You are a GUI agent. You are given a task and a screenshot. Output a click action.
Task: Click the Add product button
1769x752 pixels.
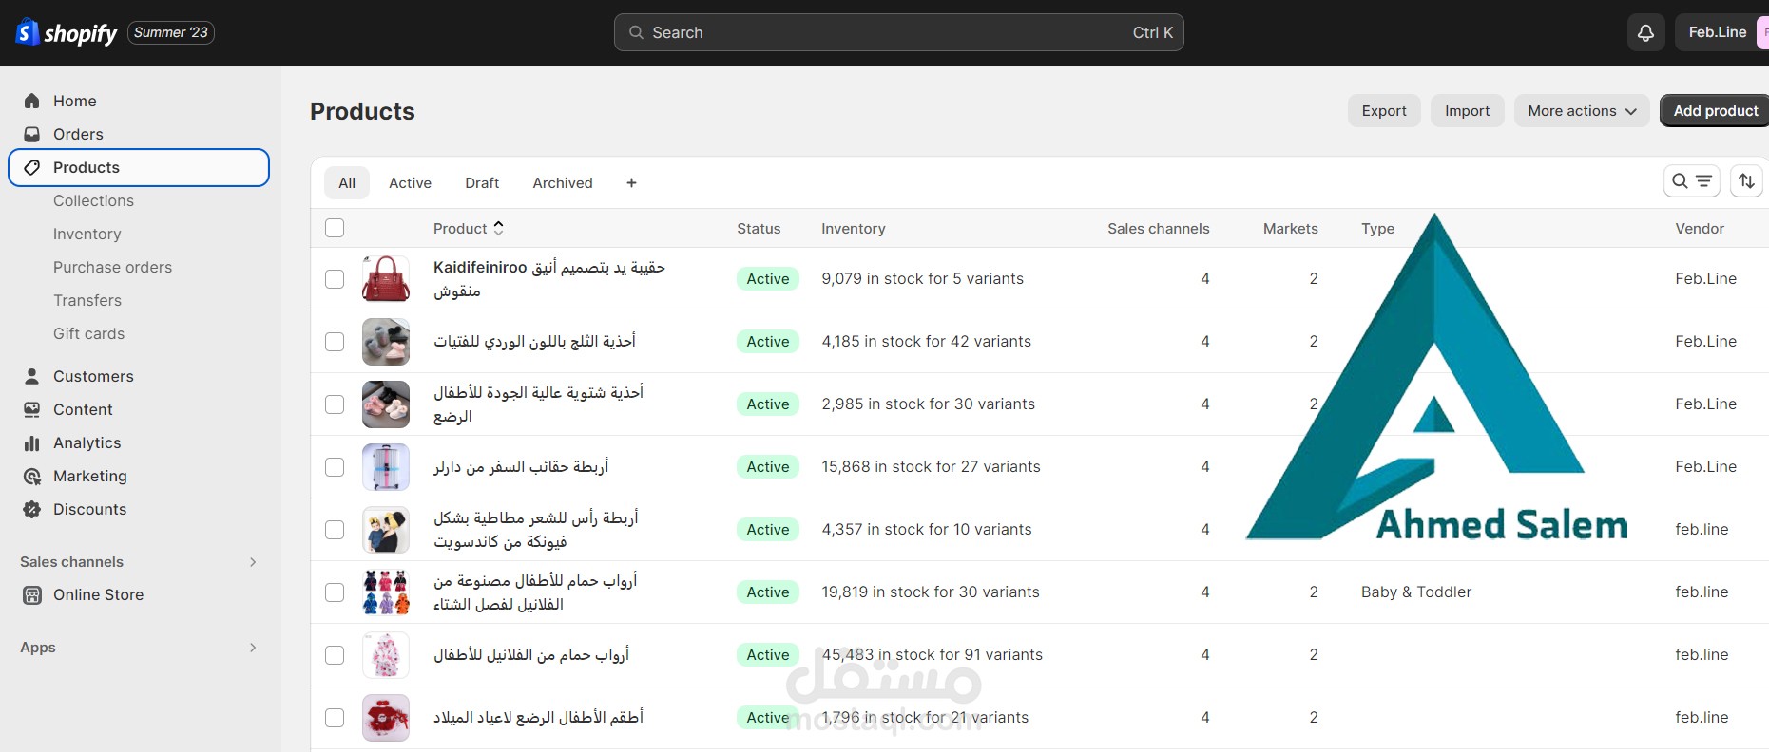(1715, 111)
